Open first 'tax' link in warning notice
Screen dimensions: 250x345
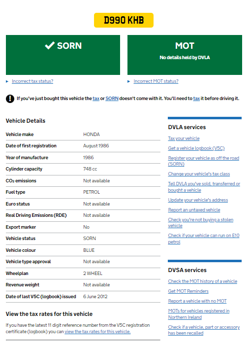pyautogui.click(x=96, y=99)
